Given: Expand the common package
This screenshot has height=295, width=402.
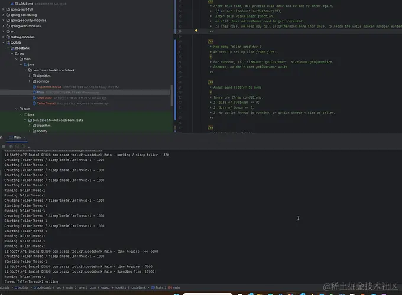Looking at the screenshot, I should pos(30,81).
